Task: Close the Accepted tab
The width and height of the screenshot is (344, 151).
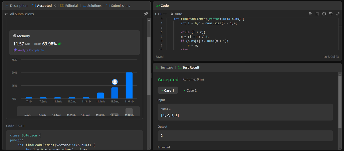Action: 55,6
